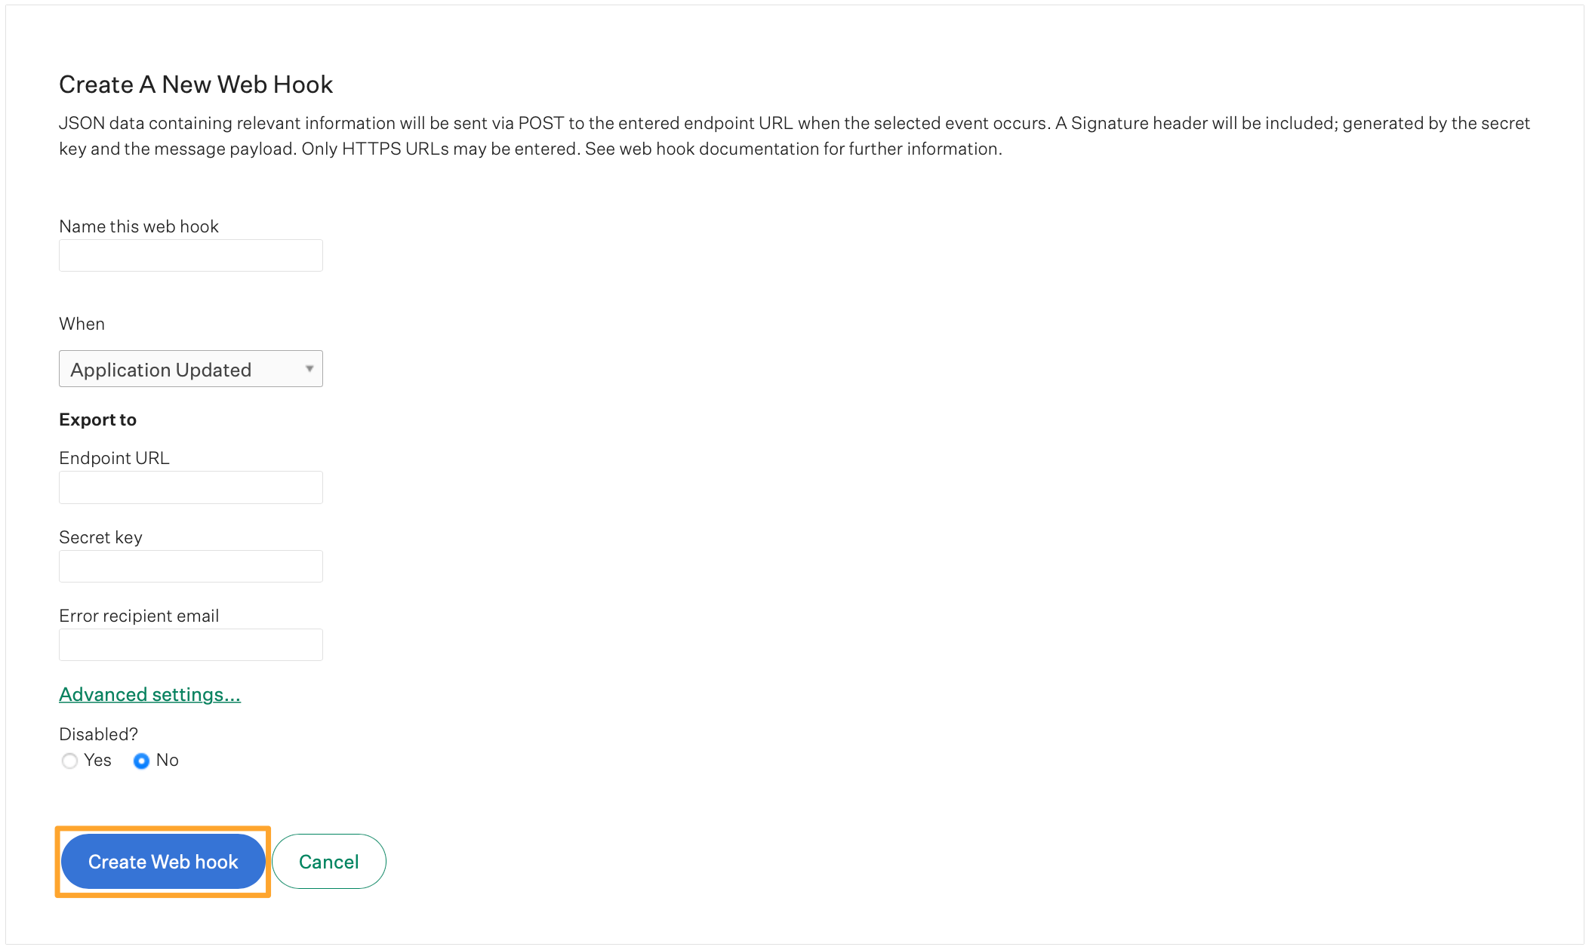Click the Export to endpoint URL icon
Viewport: 1592px width, 950px height.
point(190,486)
